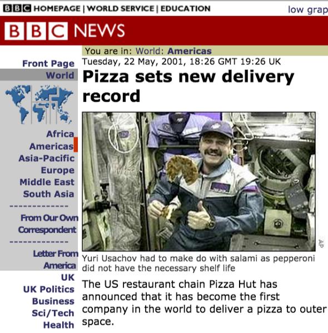Go to Front Page section
328x333 pixels.
48,63
